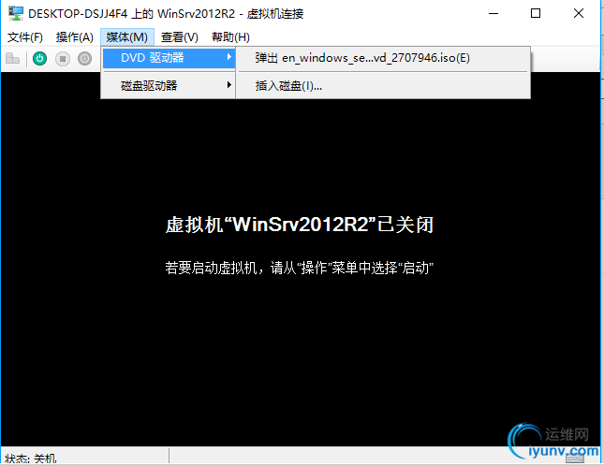Choose 插入磁盘(I)... to insert a disk
The width and height of the screenshot is (604, 466).
pos(383,85)
